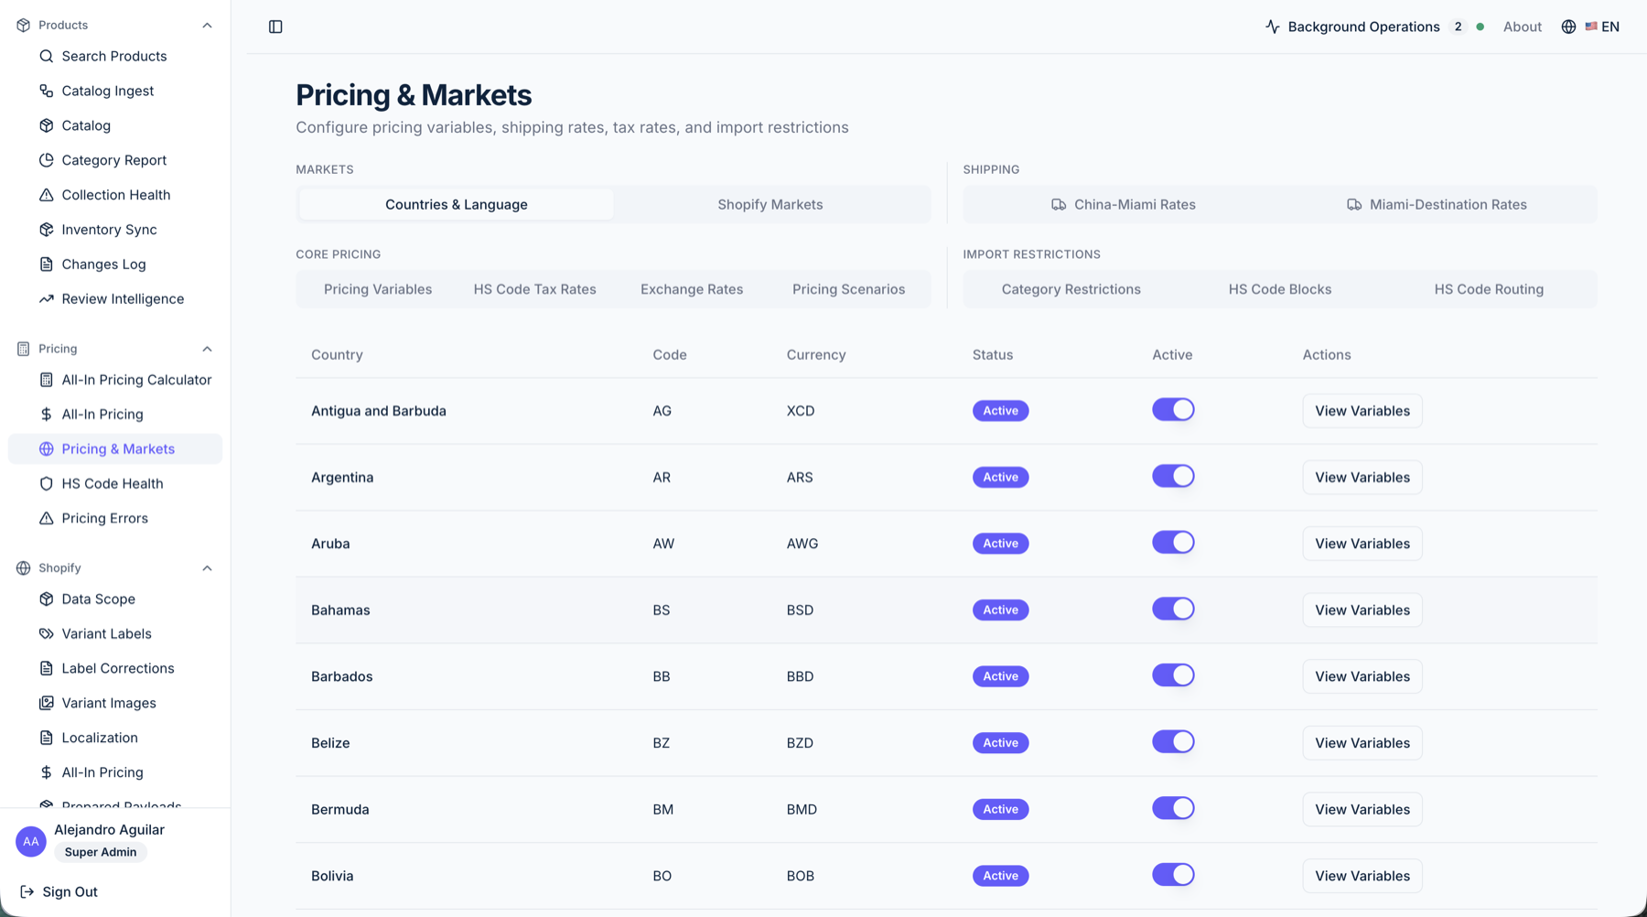The height and width of the screenshot is (917, 1647).
Task: Click the Category Report pie chart icon
Action: [47, 160]
